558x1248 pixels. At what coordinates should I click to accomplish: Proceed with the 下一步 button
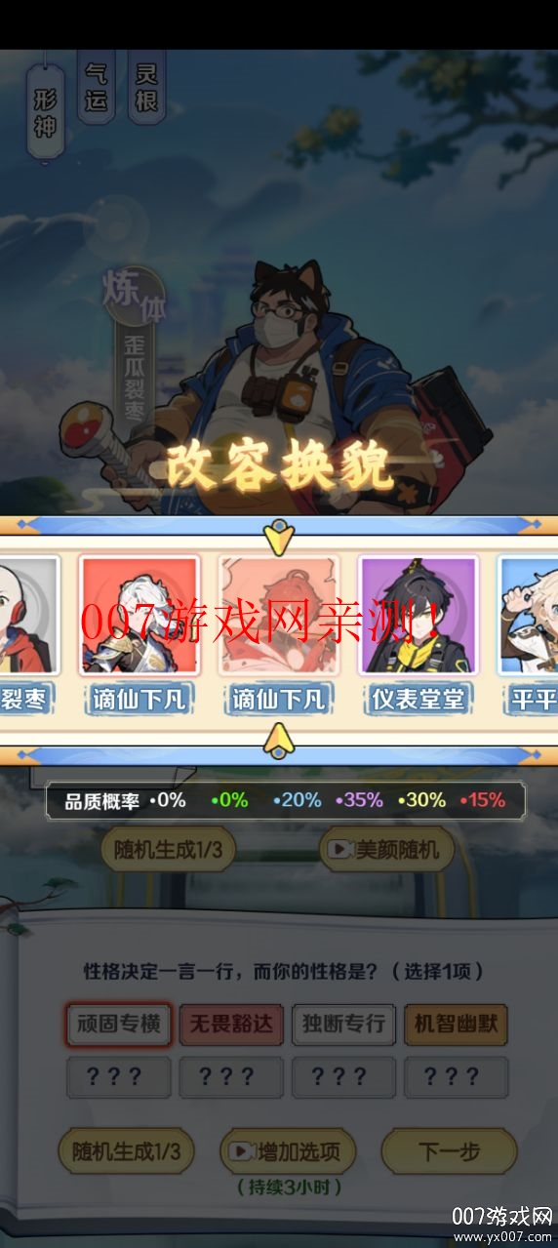(449, 1152)
